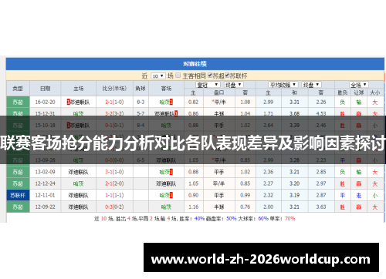Screen dimensions: 386x279
Task: Select the 8-3 corner count in the 16-02-20 row
Action: pos(141,102)
